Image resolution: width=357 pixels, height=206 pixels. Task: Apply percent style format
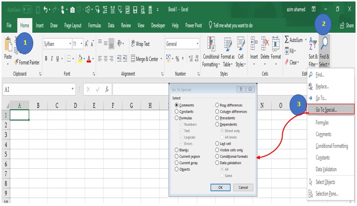177,59
